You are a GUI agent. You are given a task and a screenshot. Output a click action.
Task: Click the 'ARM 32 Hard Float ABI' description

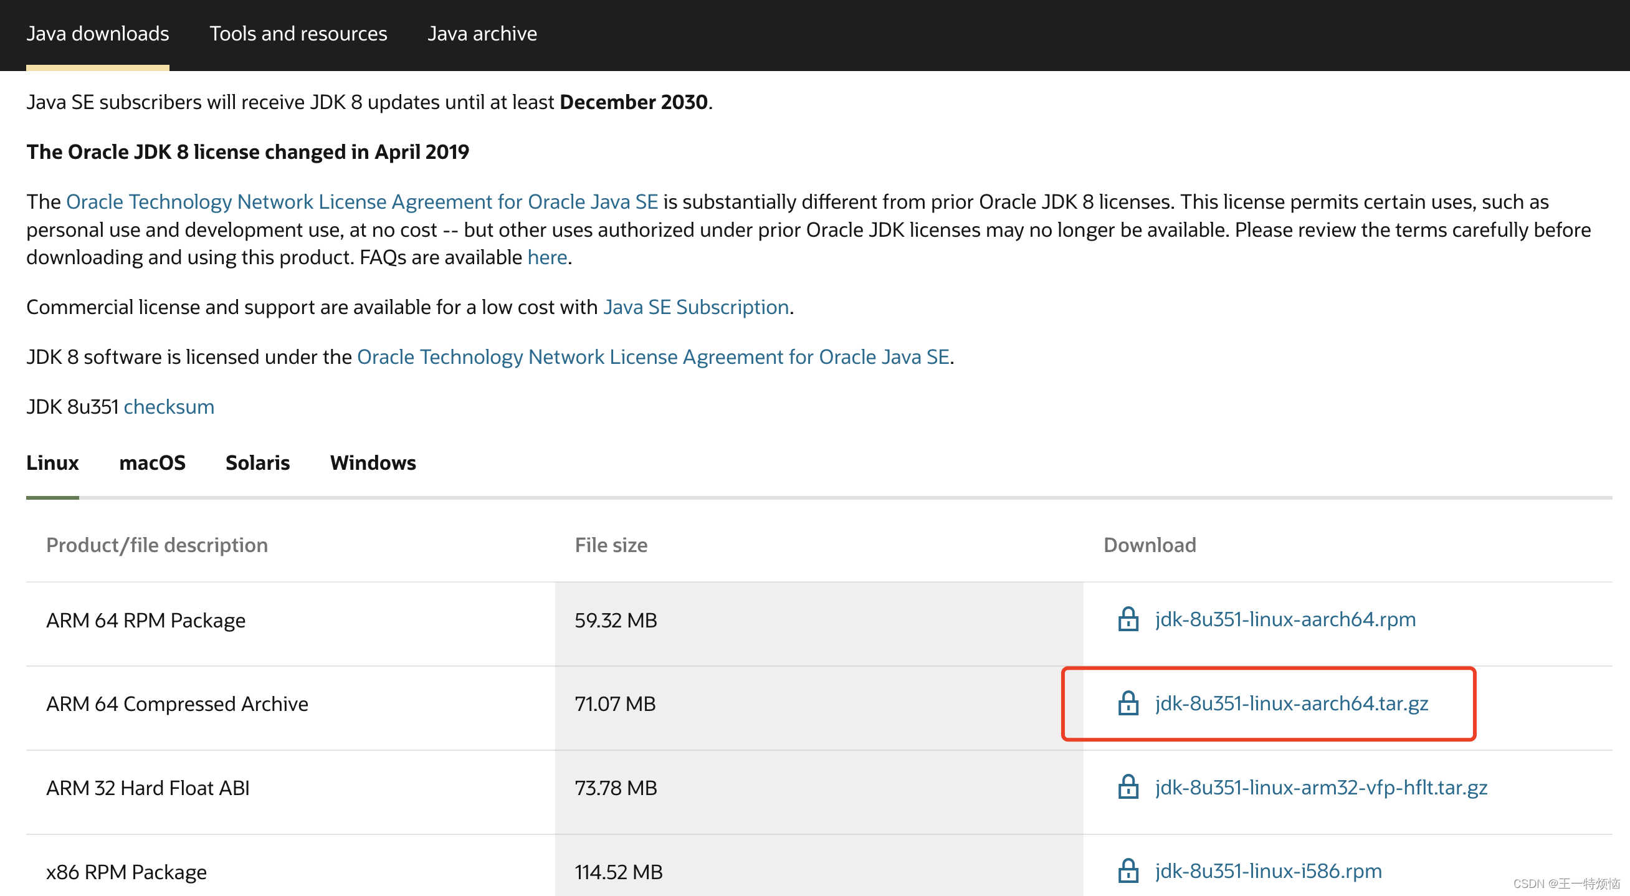[148, 788]
